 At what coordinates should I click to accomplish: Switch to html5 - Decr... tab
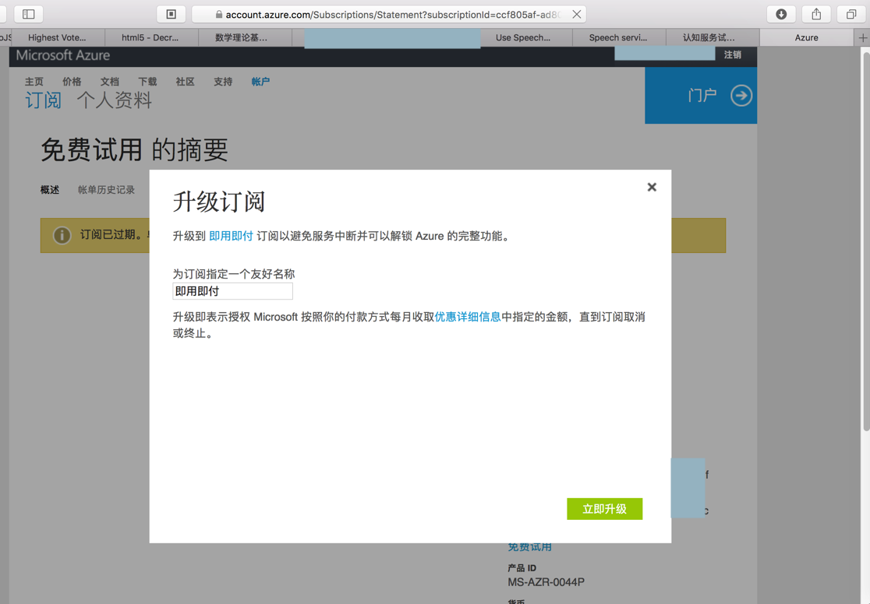click(150, 37)
